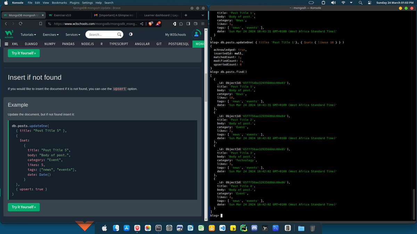Open the App Store dock icon
The height and width of the screenshot is (234, 417).
127,228
